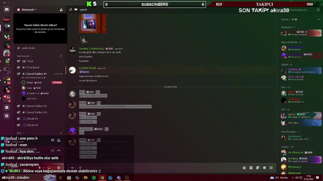This screenshot has width=323, height=181.
Task: Stop screen sharing in voice panel
Action: point(52,140)
